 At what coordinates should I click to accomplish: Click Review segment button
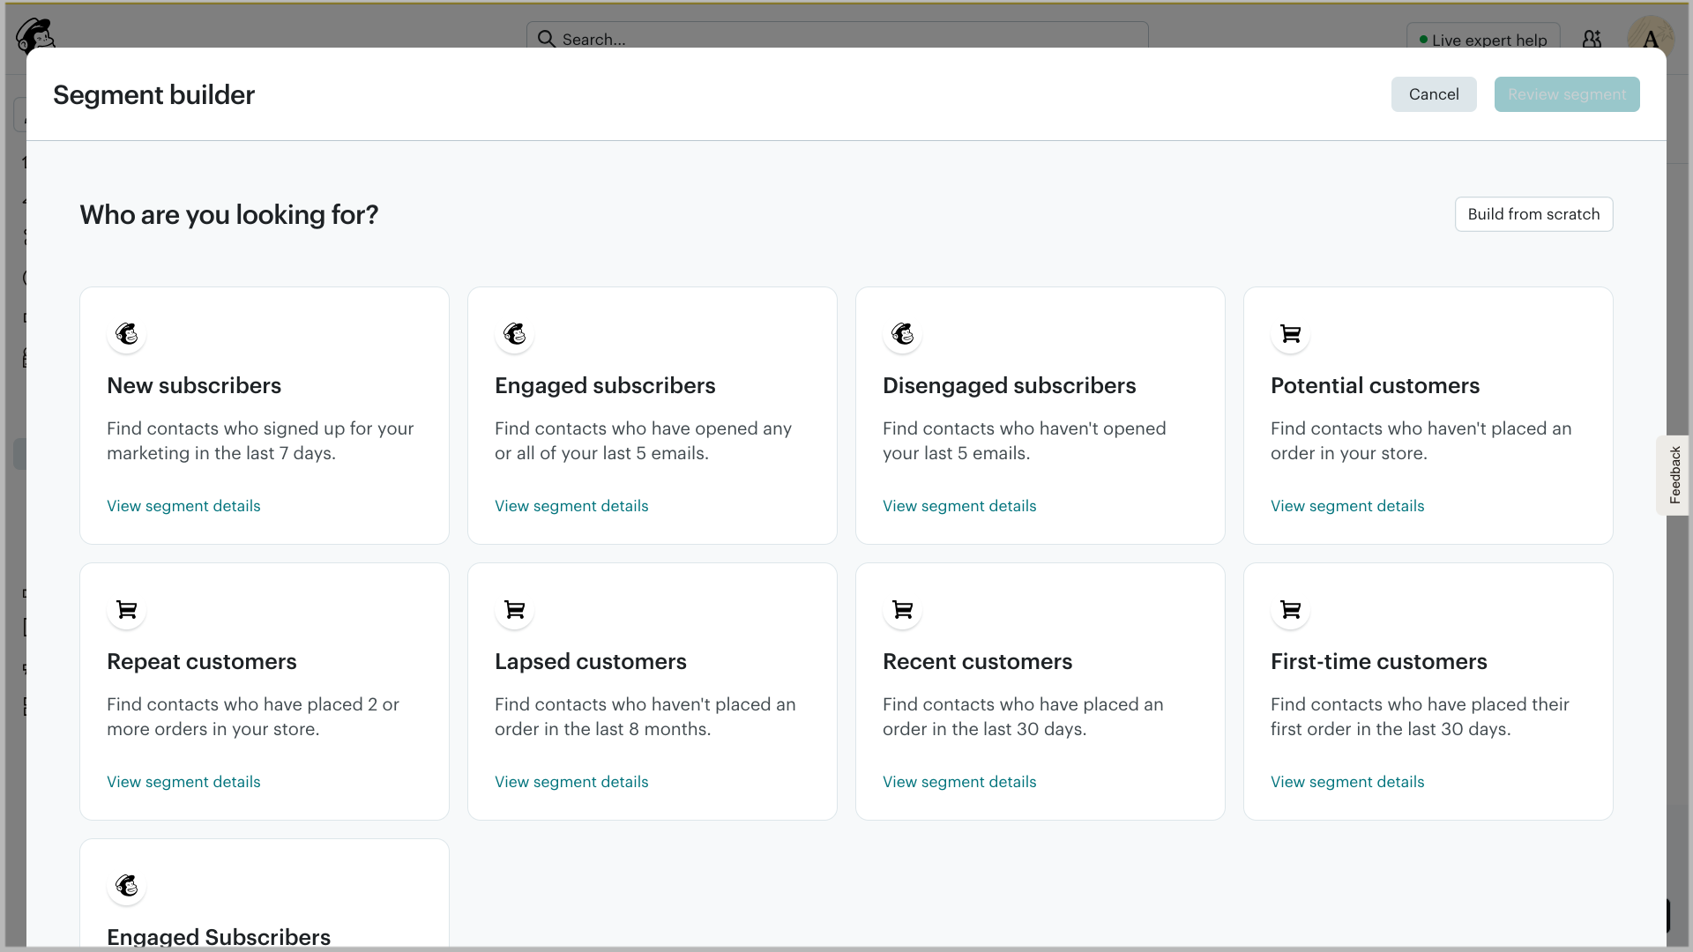1567,94
